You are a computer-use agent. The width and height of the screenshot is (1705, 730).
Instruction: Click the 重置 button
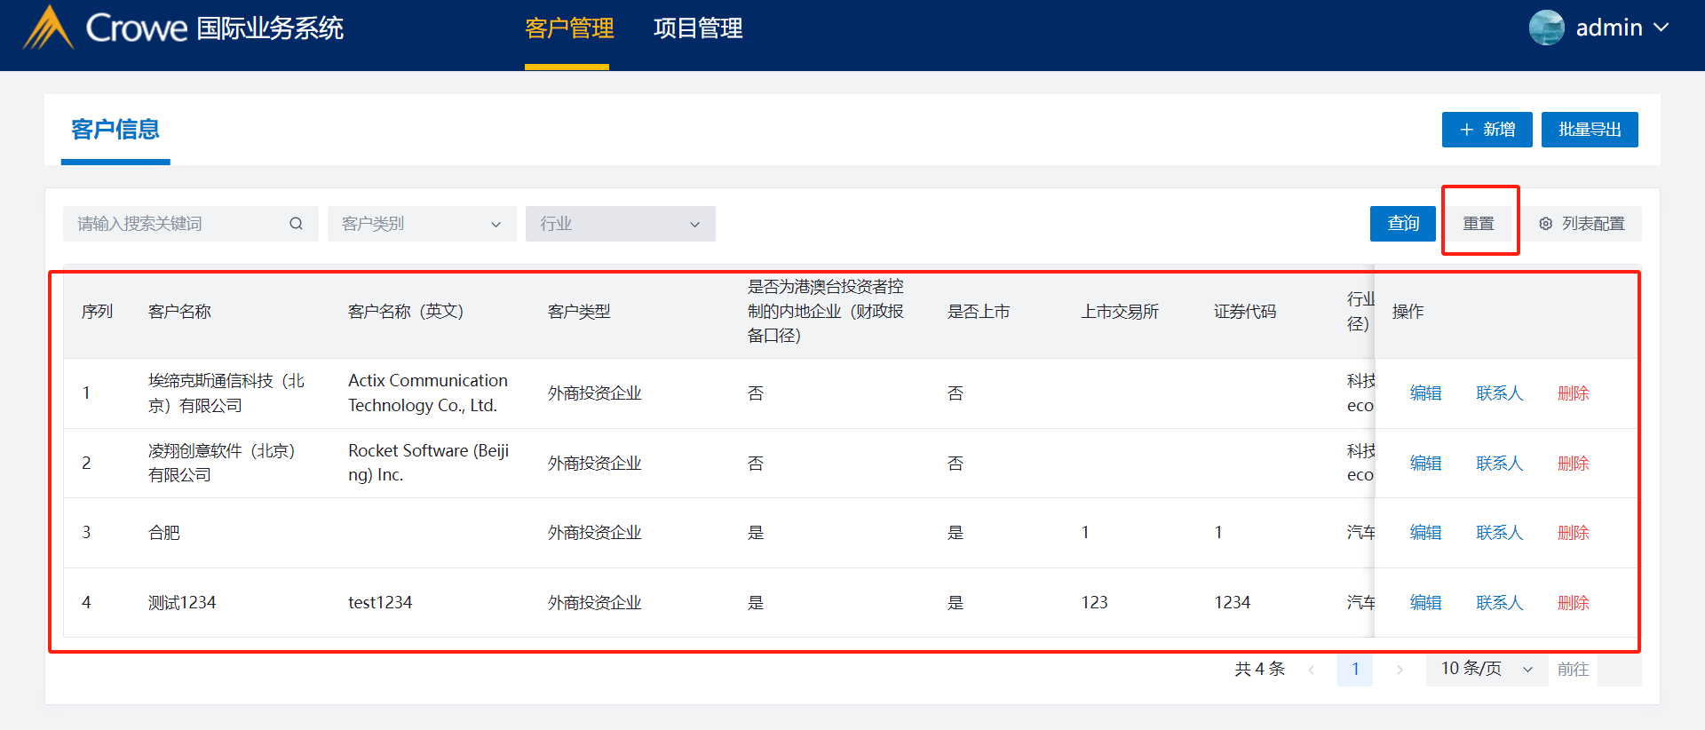[x=1479, y=224]
